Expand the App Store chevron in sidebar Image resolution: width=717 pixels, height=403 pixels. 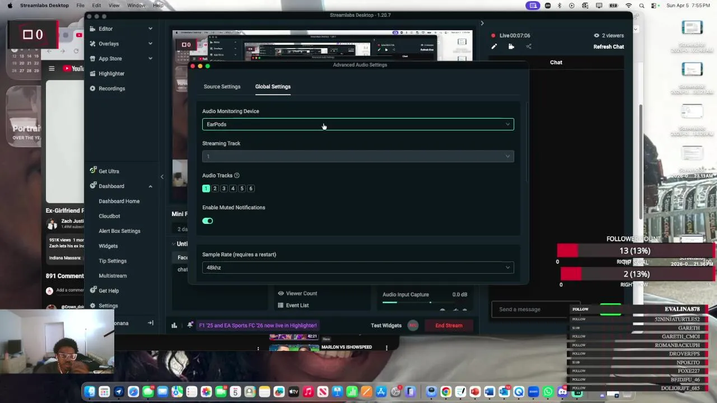(x=150, y=59)
